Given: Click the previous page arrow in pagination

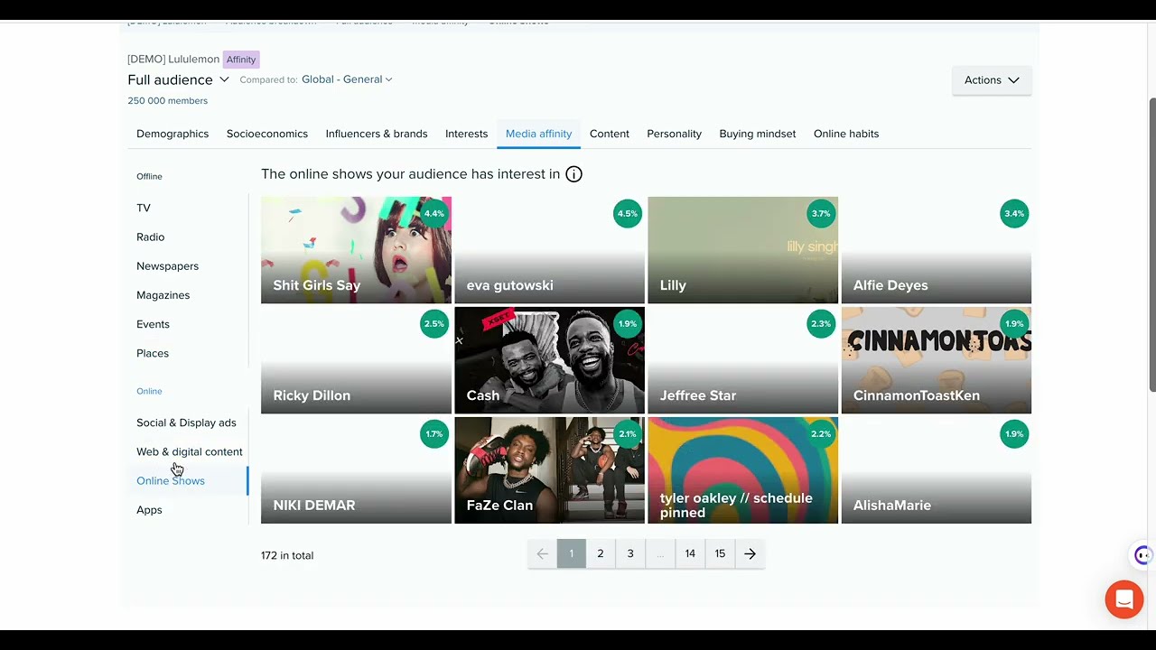Looking at the screenshot, I should click(x=542, y=553).
